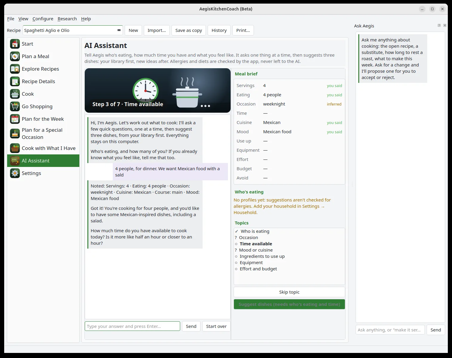Viewport: 452px width, 358px height.
Task: Select the 'Time available' topic
Action: click(289, 244)
